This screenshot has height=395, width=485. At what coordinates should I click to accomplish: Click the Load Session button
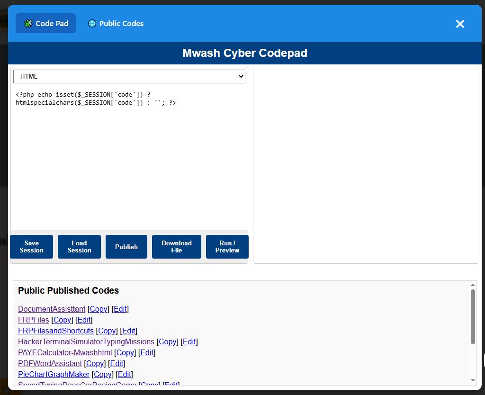pyautogui.click(x=79, y=246)
